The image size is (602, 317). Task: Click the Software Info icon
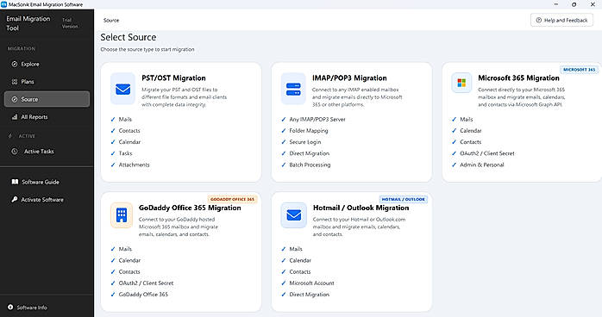pyautogui.click(x=10, y=307)
